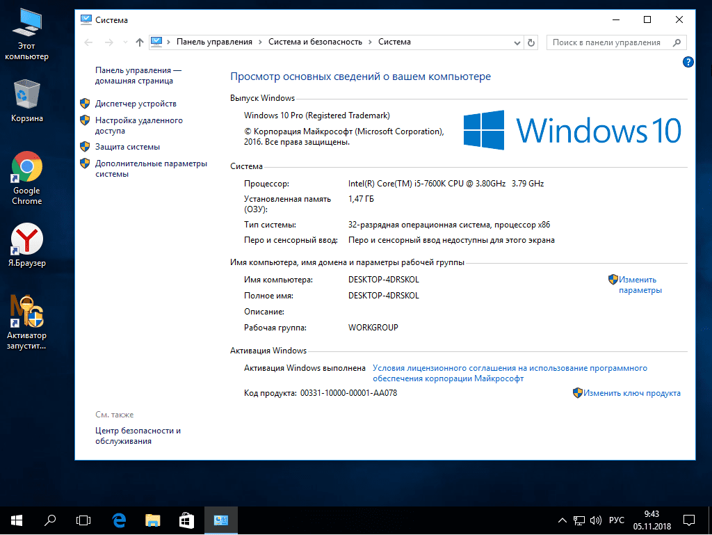Screen dimensions: 712x535
Task: Click computer name DESKTOP-4DRSKOL value
Action: coord(384,280)
